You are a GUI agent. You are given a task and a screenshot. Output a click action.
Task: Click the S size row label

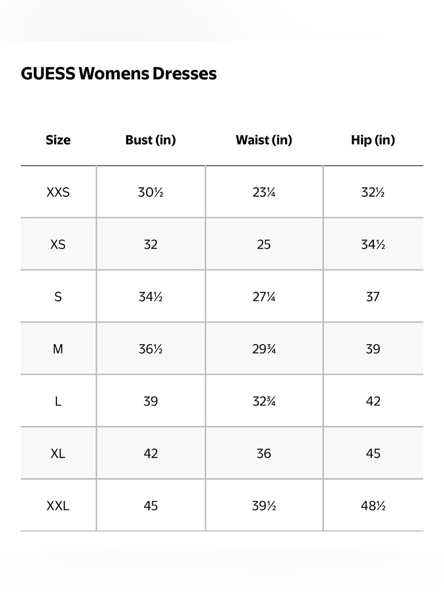click(x=58, y=297)
